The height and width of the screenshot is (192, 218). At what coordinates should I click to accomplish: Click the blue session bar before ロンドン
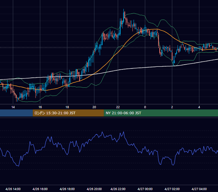click(16, 113)
